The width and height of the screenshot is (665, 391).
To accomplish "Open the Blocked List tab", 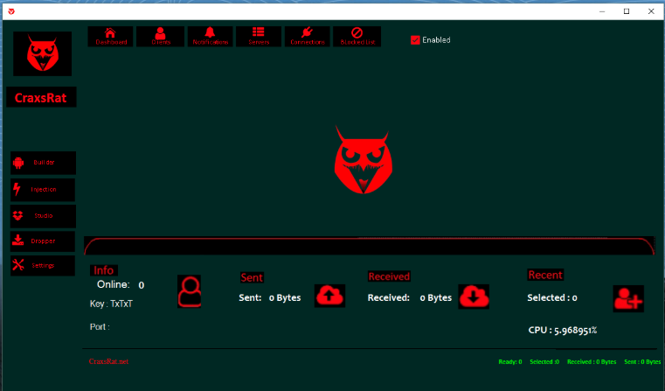I will [357, 37].
